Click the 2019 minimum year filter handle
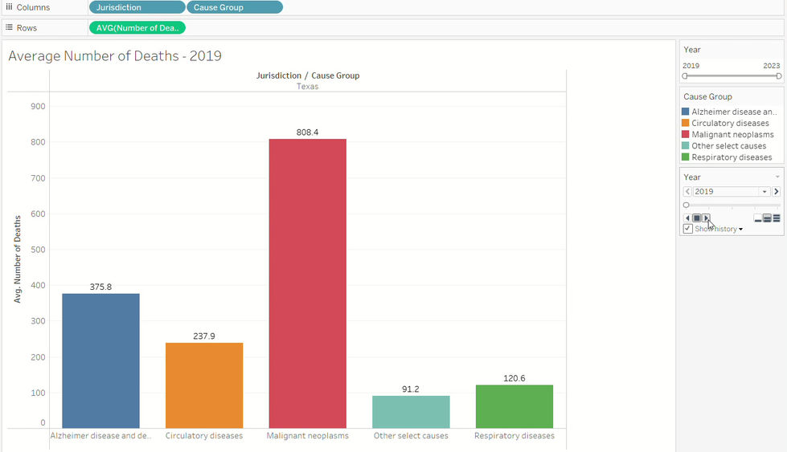787x452 pixels. [x=685, y=76]
